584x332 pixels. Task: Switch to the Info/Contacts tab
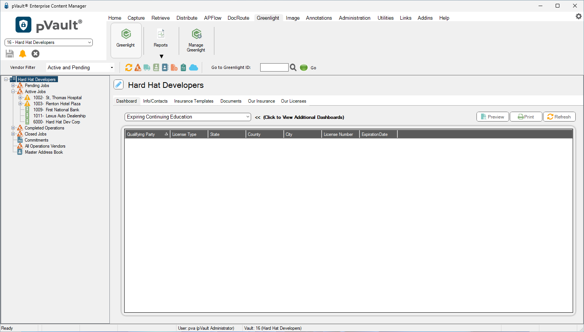coord(155,101)
